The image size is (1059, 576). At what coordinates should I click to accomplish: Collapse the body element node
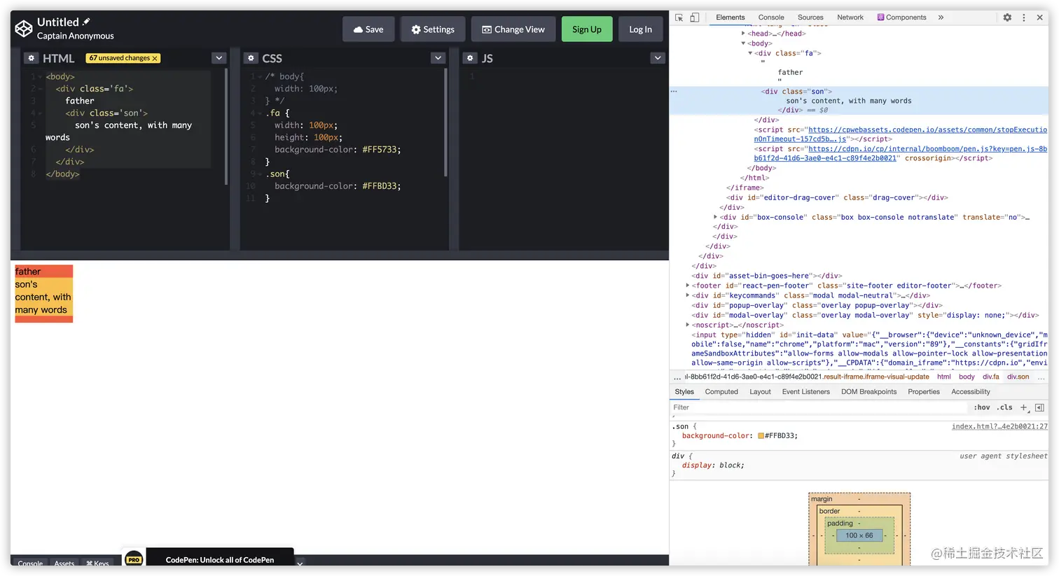[743, 43]
